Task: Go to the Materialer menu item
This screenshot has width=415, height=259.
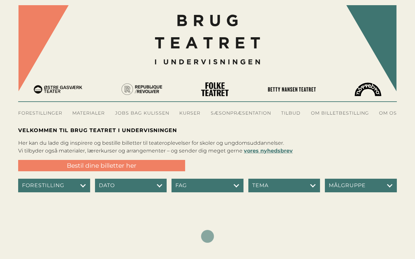Action: 89,113
